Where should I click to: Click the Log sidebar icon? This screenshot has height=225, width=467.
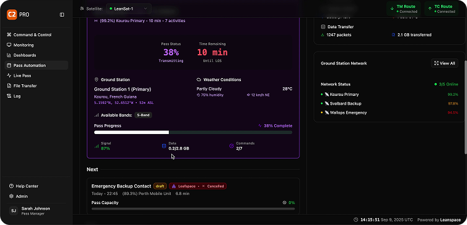pos(9,96)
